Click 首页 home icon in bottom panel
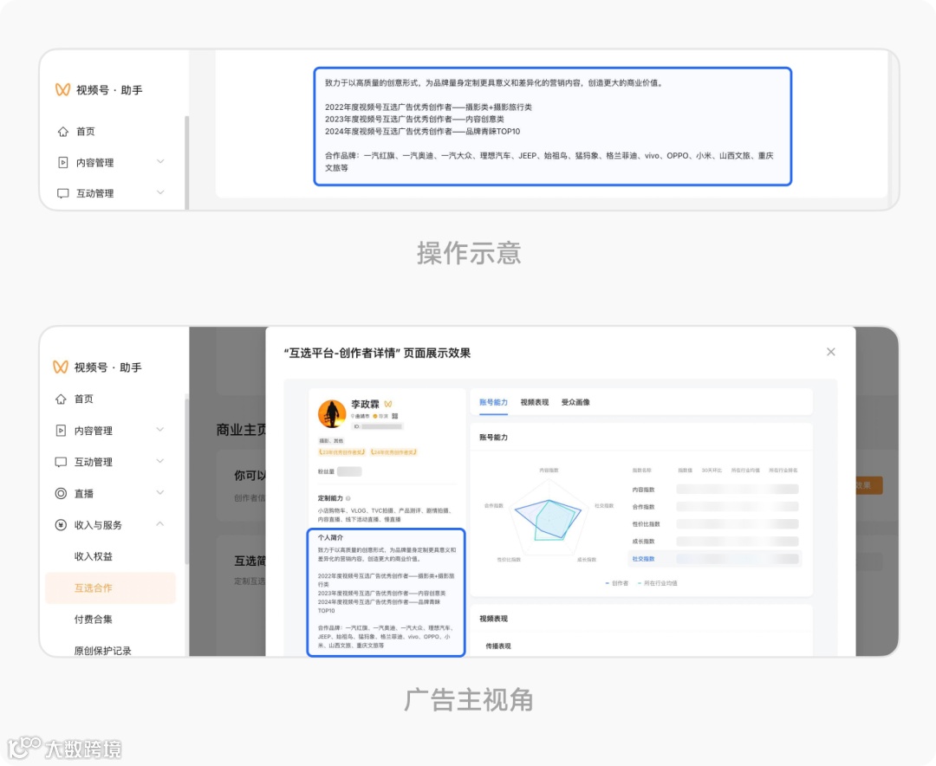Viewport: 936px width, 766px height. (x=61, y=399)
